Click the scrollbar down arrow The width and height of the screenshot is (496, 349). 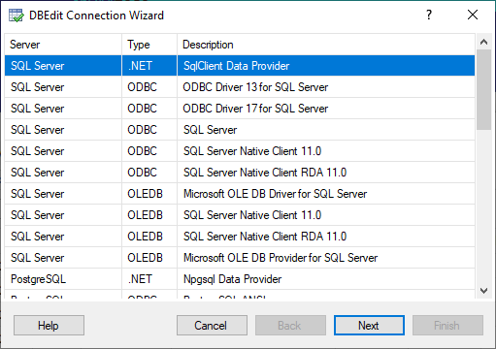[x=483, y=290]
